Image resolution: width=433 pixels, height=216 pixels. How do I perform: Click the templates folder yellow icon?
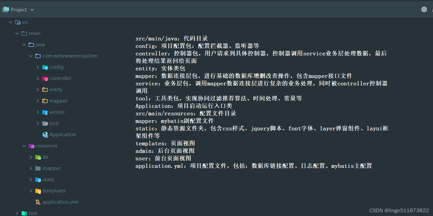pos(38,191)
